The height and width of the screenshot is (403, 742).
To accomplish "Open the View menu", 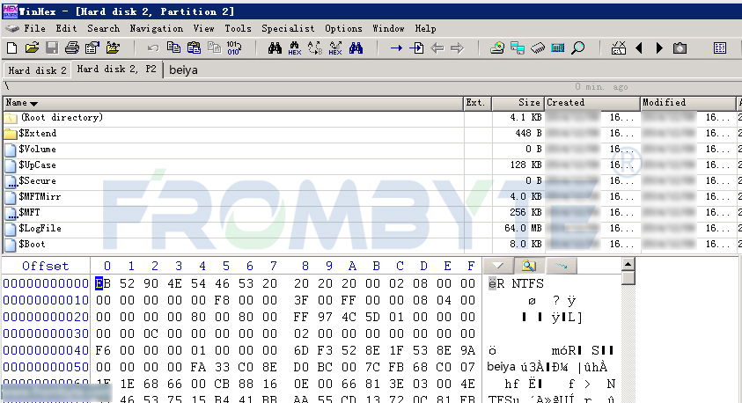I will [203, 28].
